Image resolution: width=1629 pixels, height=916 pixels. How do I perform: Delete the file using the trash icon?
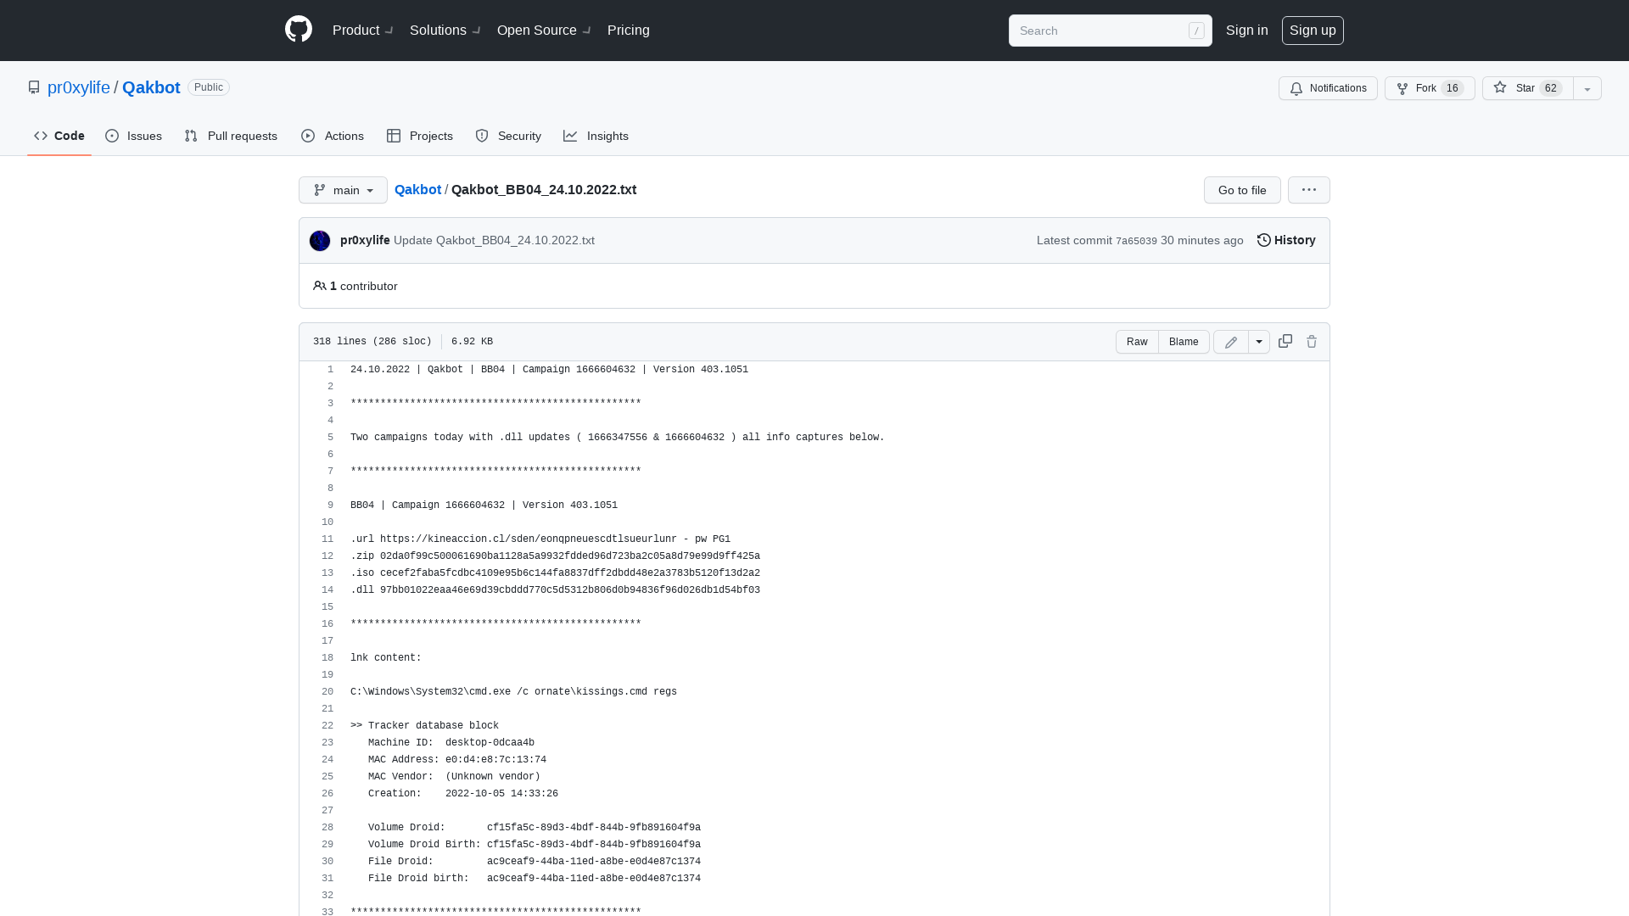click(x=1312, y=341)
